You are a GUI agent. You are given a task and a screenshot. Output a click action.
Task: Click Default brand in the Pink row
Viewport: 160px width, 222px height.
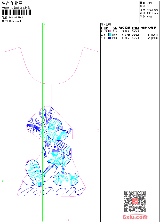point(136,31)
